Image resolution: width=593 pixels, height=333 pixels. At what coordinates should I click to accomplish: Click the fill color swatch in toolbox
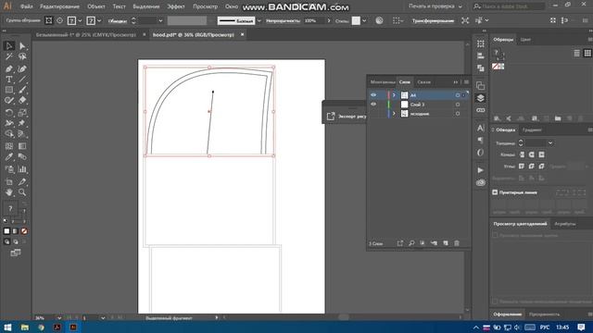(x=10, y=208)
